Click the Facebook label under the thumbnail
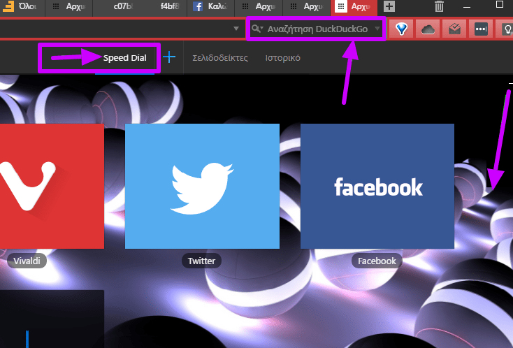This screenshot has height=348, width=513. [x=377, y=261]
